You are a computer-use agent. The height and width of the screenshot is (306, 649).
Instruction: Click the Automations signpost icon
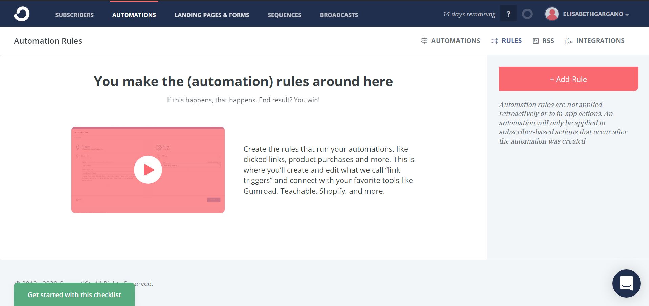(424, 41)
